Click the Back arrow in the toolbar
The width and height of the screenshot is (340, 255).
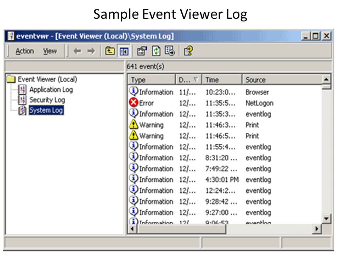(77, 51)
